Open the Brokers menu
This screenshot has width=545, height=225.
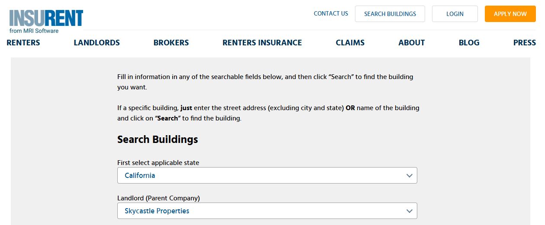click(x=171, y=43)
